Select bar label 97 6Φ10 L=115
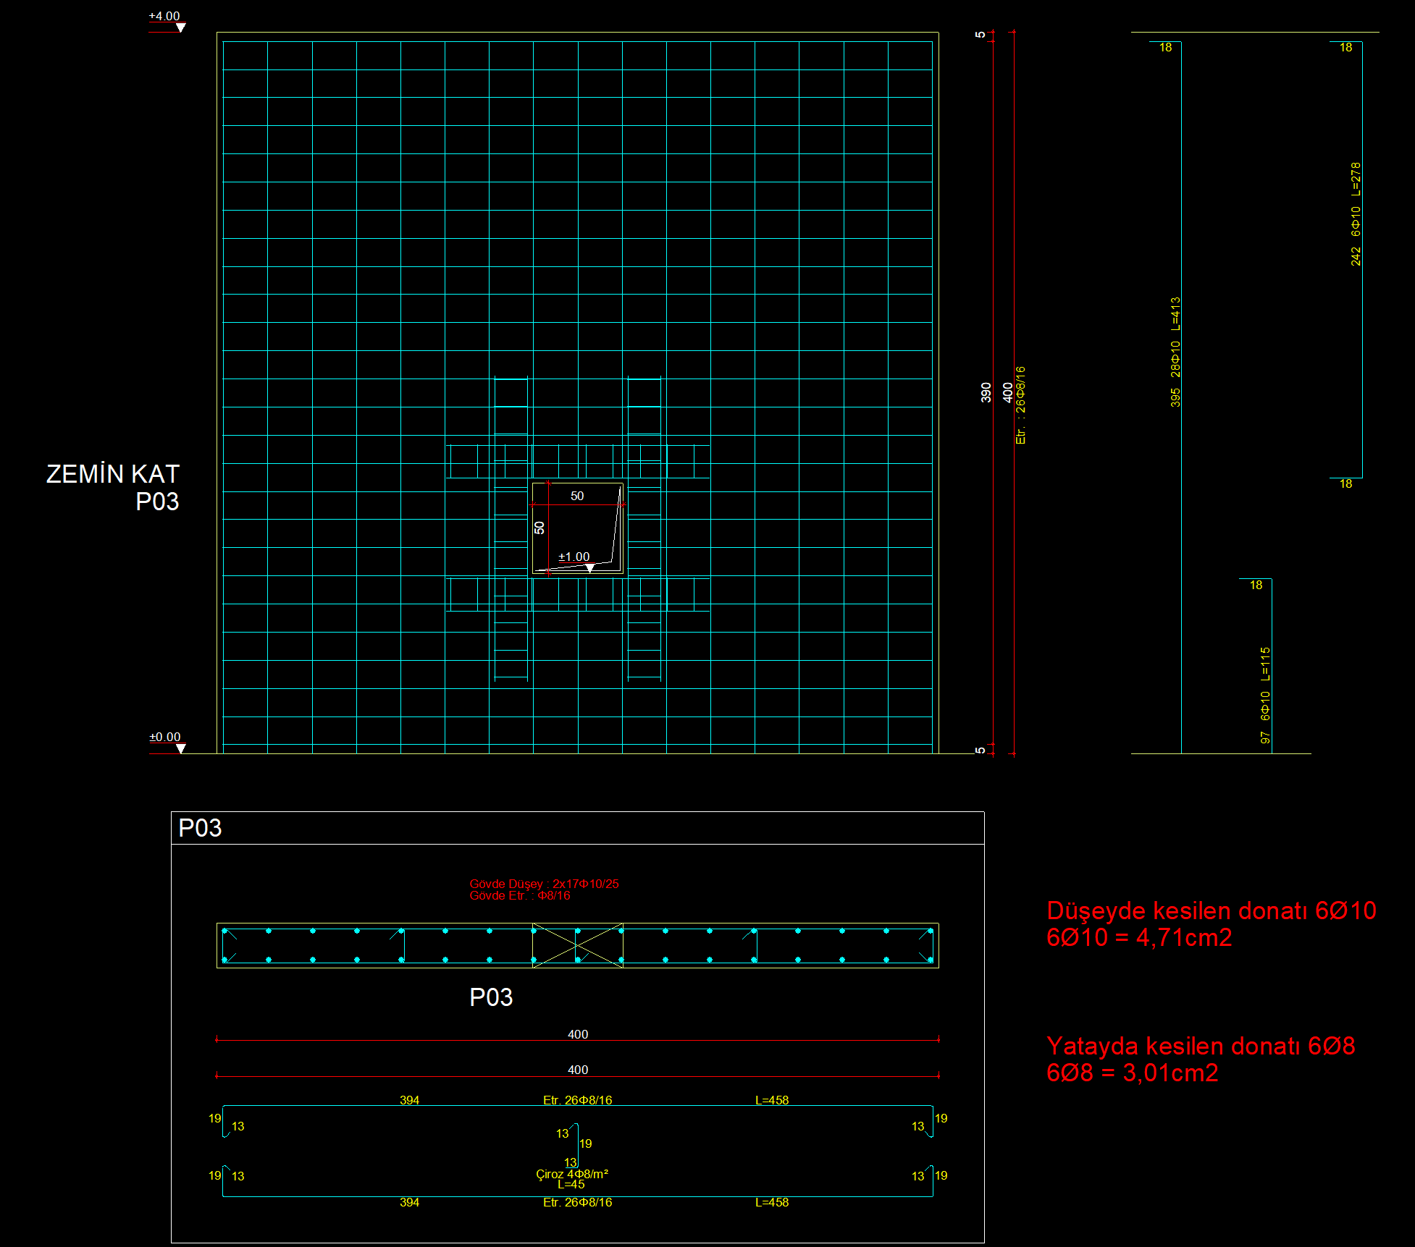The width and height of the screenshot is (1415, 1247). [x=1265, y=696]
